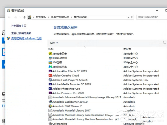Screen dimensions: 167x125
Task: Open the recent locations dropdown arrow
Action: tap(20, 17)
